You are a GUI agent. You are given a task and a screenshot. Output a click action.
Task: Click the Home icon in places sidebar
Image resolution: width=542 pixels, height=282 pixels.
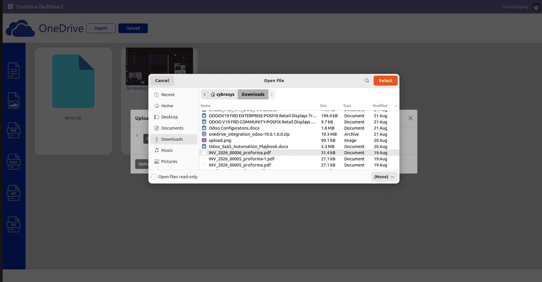157,106
